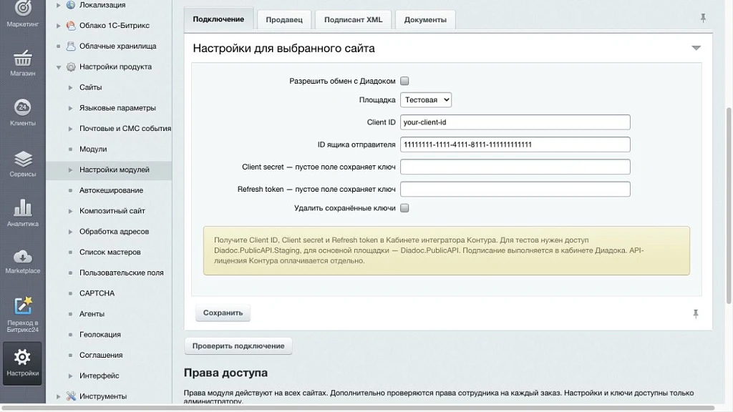
Task: Open the Маркетинг sidebar section
Action: (x=22, y=14)
